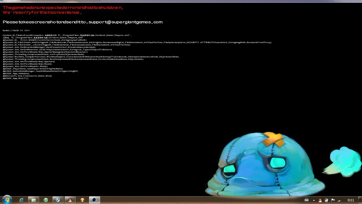
Task: Click the GSGE.PlayerData.readPlayerXml stack line
Action: click(x=33, y=69)
